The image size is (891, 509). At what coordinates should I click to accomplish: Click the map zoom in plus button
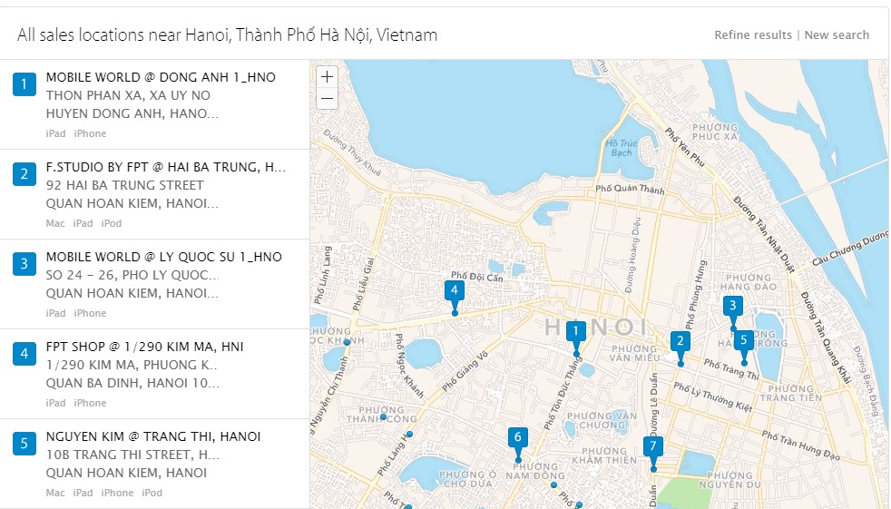(x=327, y=77)
